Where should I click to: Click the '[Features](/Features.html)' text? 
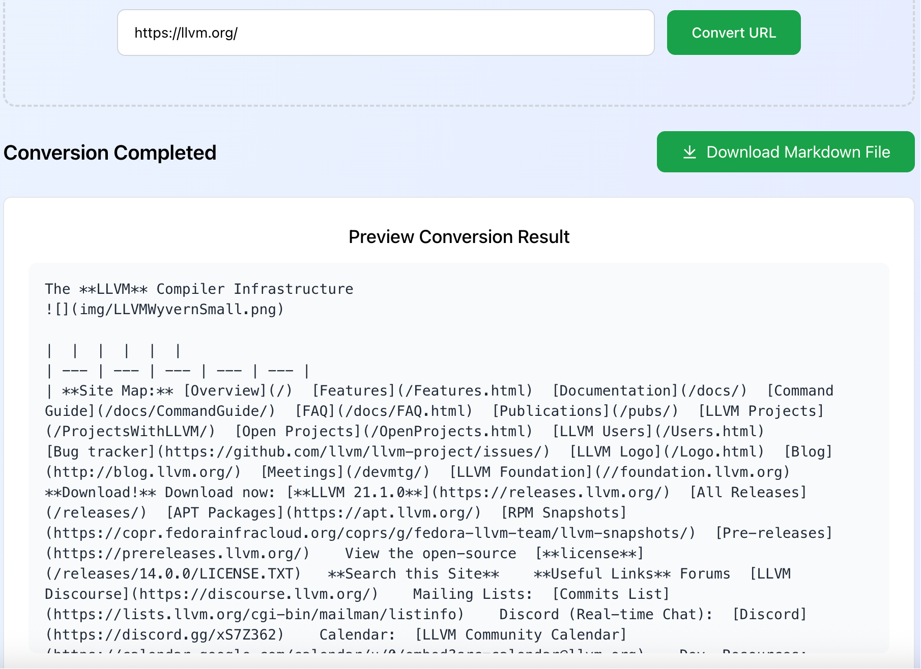tap(422, 390)
